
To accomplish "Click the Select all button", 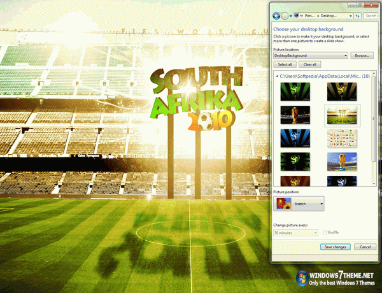I will 285,64.
